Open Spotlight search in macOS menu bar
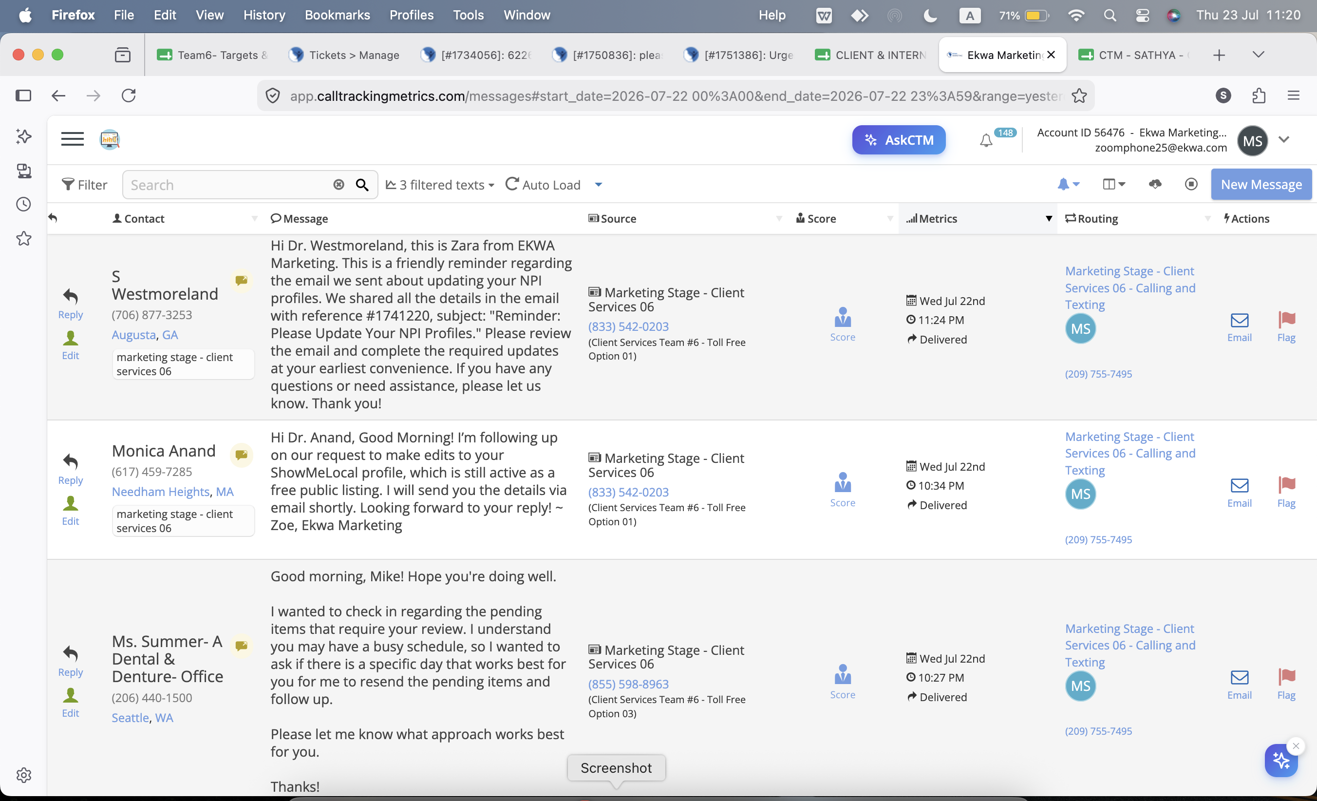Screen dimensions: 1317x801 coord(1110,16)
